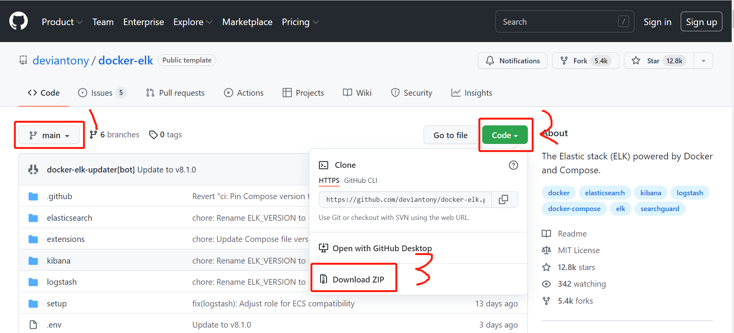Open the Star list dropdown arrow
The width and height of the screenshot is (734, 333).
[703, 61]
